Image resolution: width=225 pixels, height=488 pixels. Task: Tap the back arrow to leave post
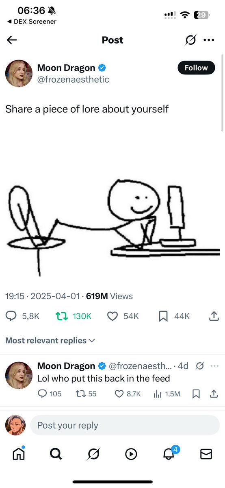pos(12,40)
